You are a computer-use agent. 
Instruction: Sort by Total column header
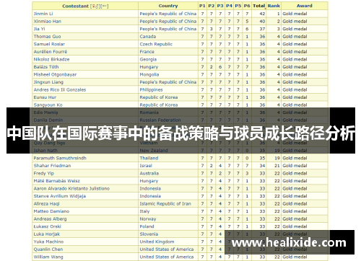pos(258,6)
